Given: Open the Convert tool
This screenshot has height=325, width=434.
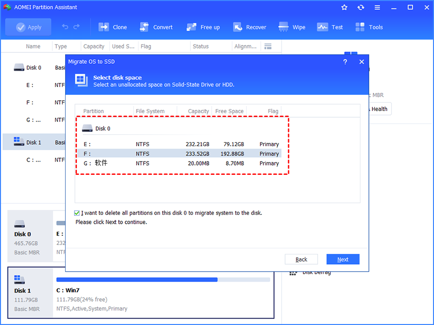Looking at the screenshot, I should [156, 27].
